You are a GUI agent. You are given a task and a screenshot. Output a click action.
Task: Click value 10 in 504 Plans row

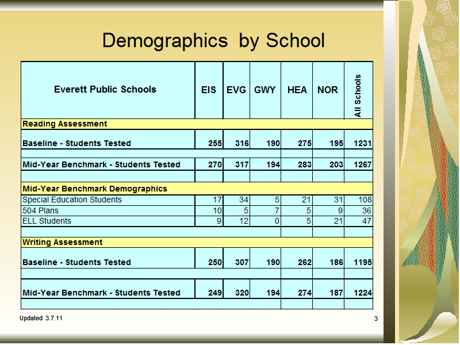point(217,210)
